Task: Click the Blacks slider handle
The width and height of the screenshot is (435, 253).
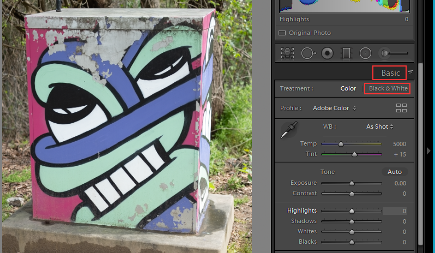Action: [352, 242]
